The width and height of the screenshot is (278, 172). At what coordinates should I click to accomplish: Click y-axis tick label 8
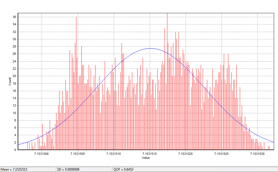point(15,120)
